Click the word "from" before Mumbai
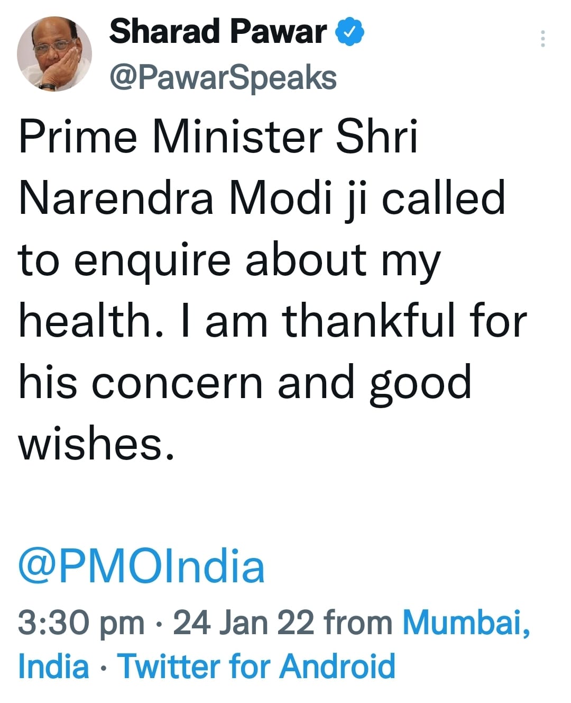 tap(358, 622)
